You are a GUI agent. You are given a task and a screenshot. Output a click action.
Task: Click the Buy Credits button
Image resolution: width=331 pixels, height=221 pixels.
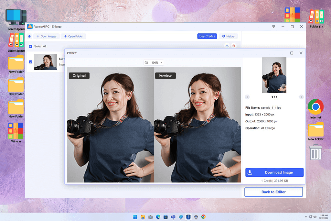pos(207,36)
